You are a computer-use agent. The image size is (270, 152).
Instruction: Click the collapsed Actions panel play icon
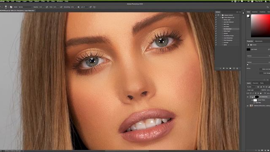click(243, 13)
